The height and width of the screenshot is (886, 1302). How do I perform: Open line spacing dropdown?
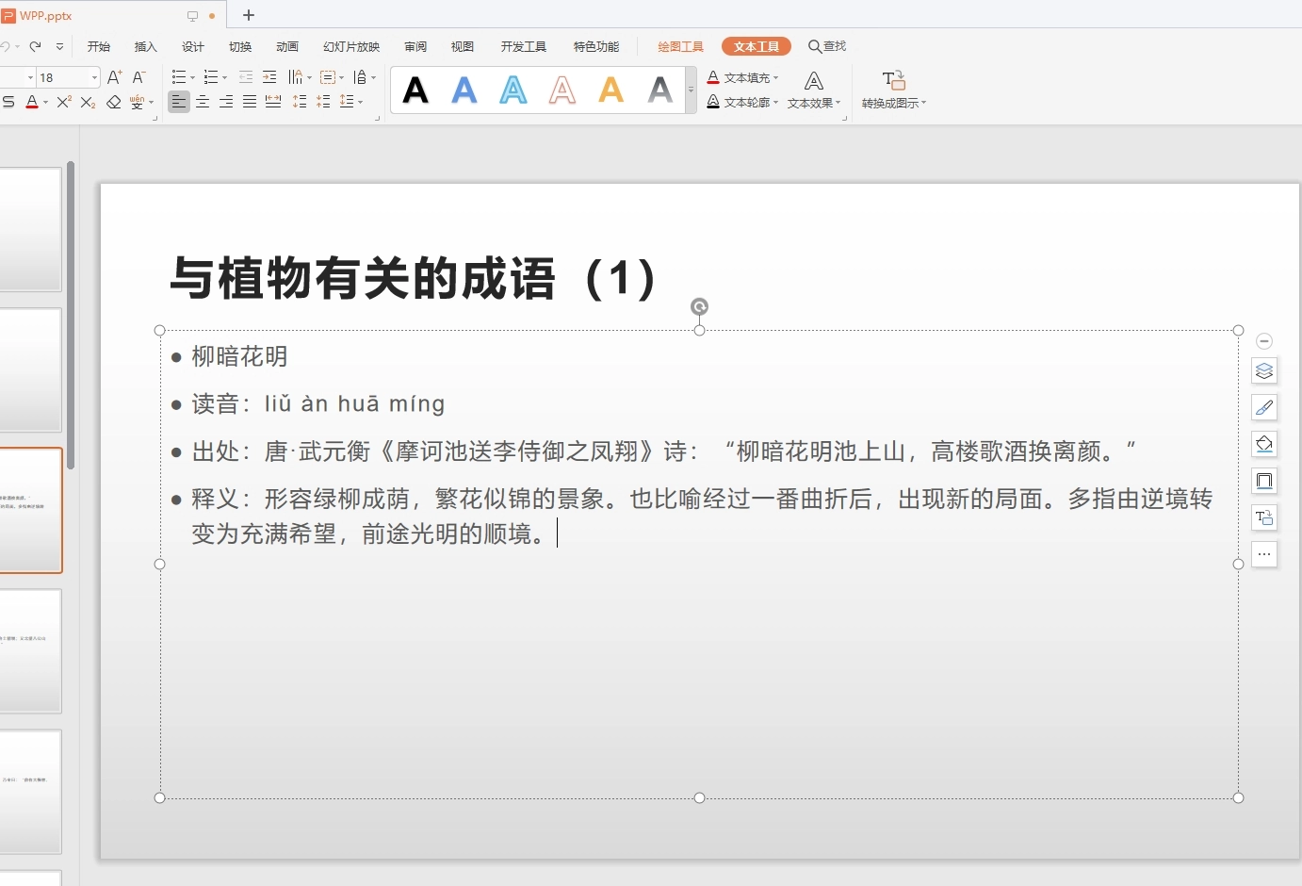pos(350,102)
